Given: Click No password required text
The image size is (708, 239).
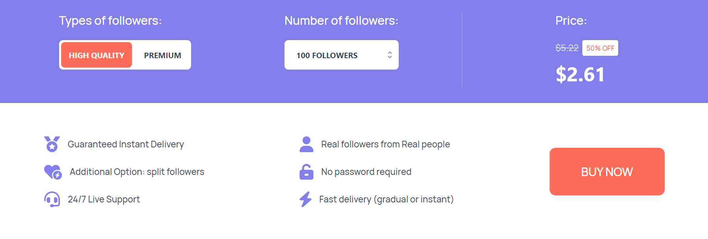Looking at the screenshot, I should pos(366,172).
